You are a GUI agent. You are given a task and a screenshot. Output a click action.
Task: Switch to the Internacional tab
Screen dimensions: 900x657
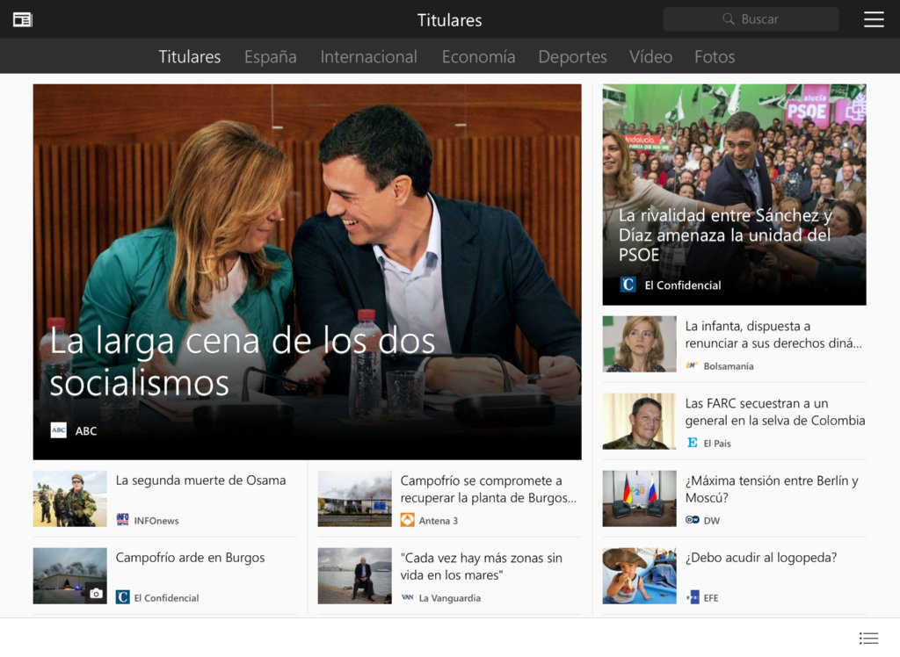(368, 57)
